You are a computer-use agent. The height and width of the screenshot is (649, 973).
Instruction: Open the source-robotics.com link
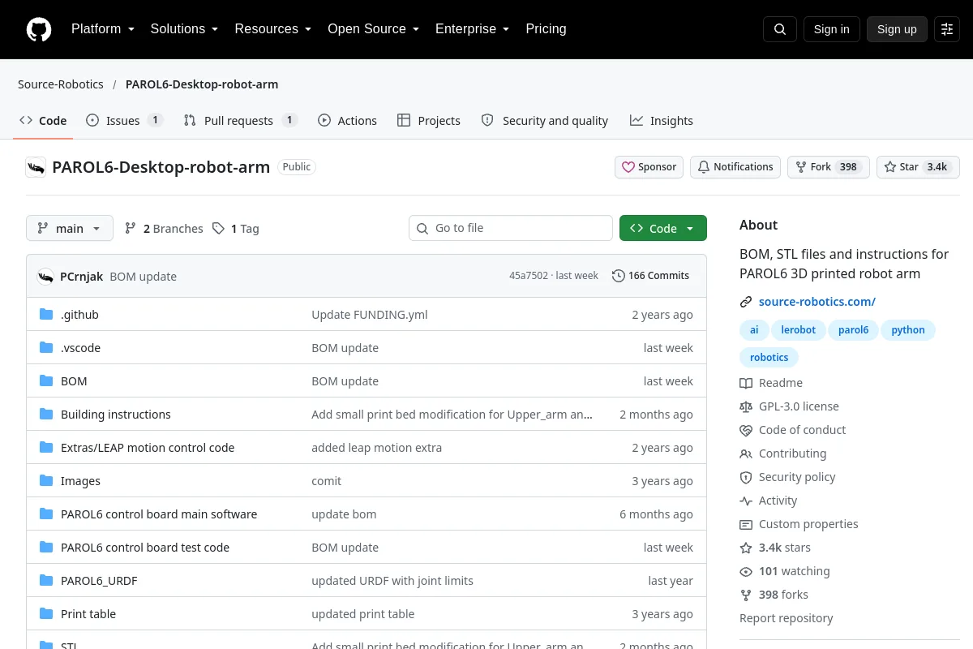[x=817, y=302]
